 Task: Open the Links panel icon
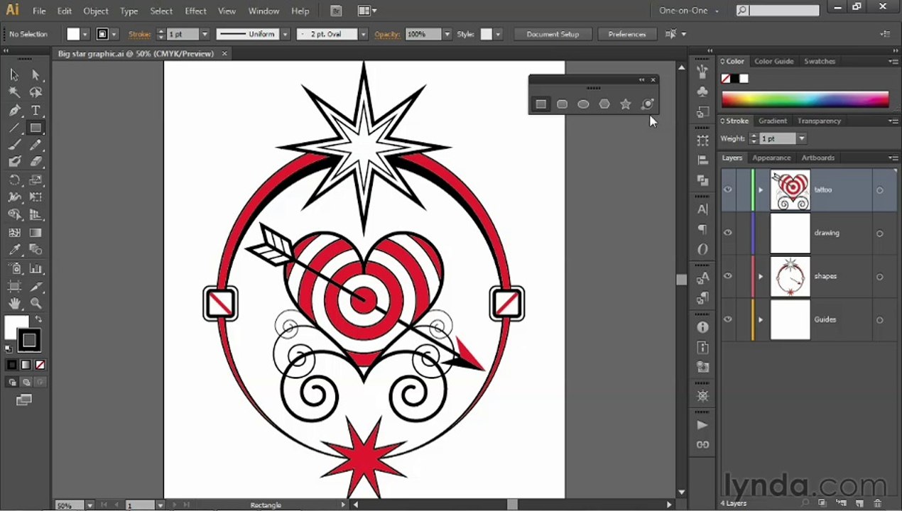[x=702, y=445]
